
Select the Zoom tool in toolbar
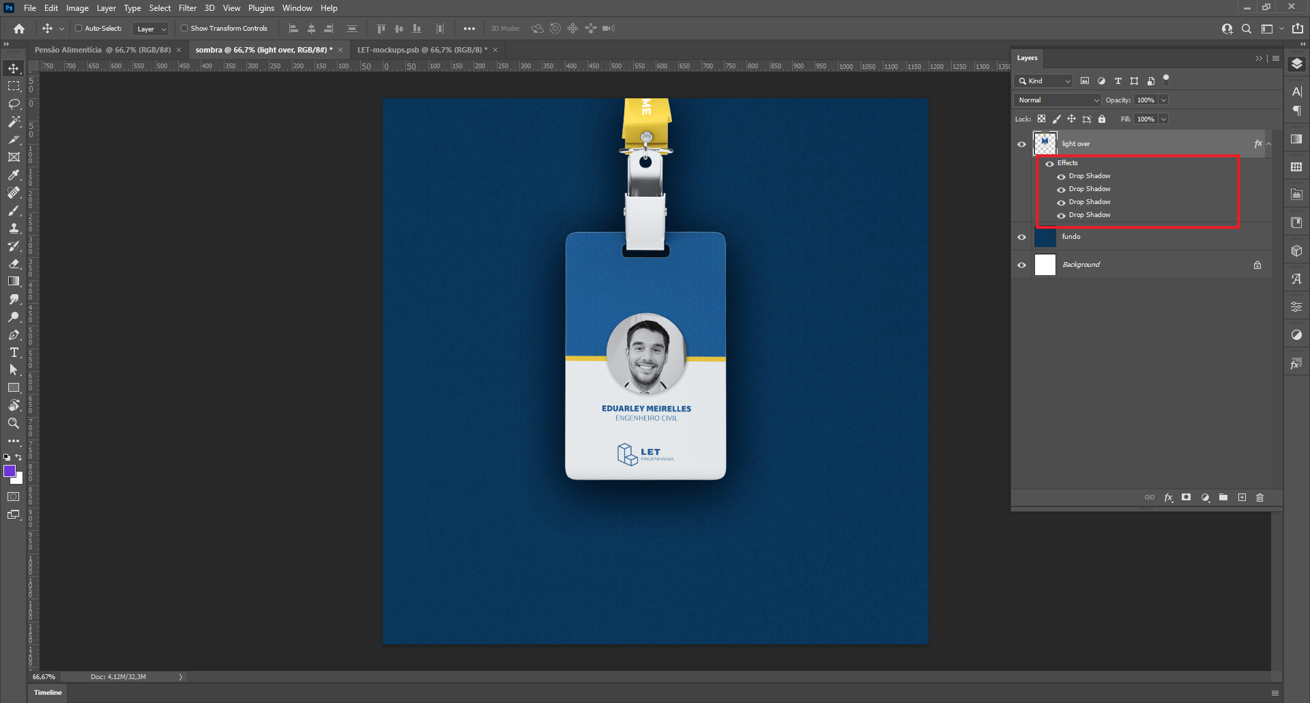tap(14, 423)
